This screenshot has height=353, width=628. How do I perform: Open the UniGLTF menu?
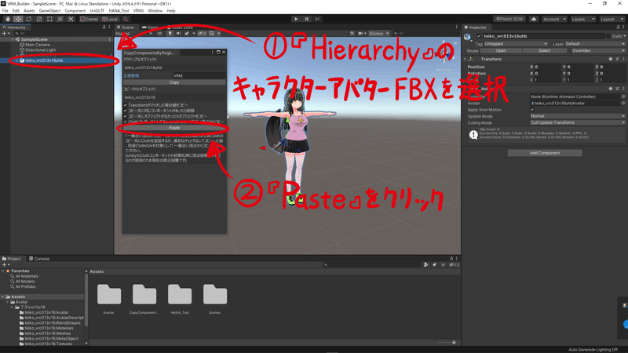(x=97, y=11)
